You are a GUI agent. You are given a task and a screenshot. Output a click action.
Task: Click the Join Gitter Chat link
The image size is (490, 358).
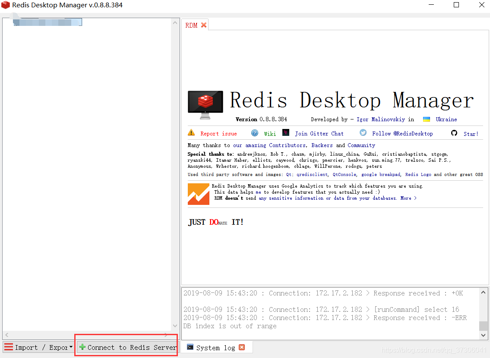(319, 134)
